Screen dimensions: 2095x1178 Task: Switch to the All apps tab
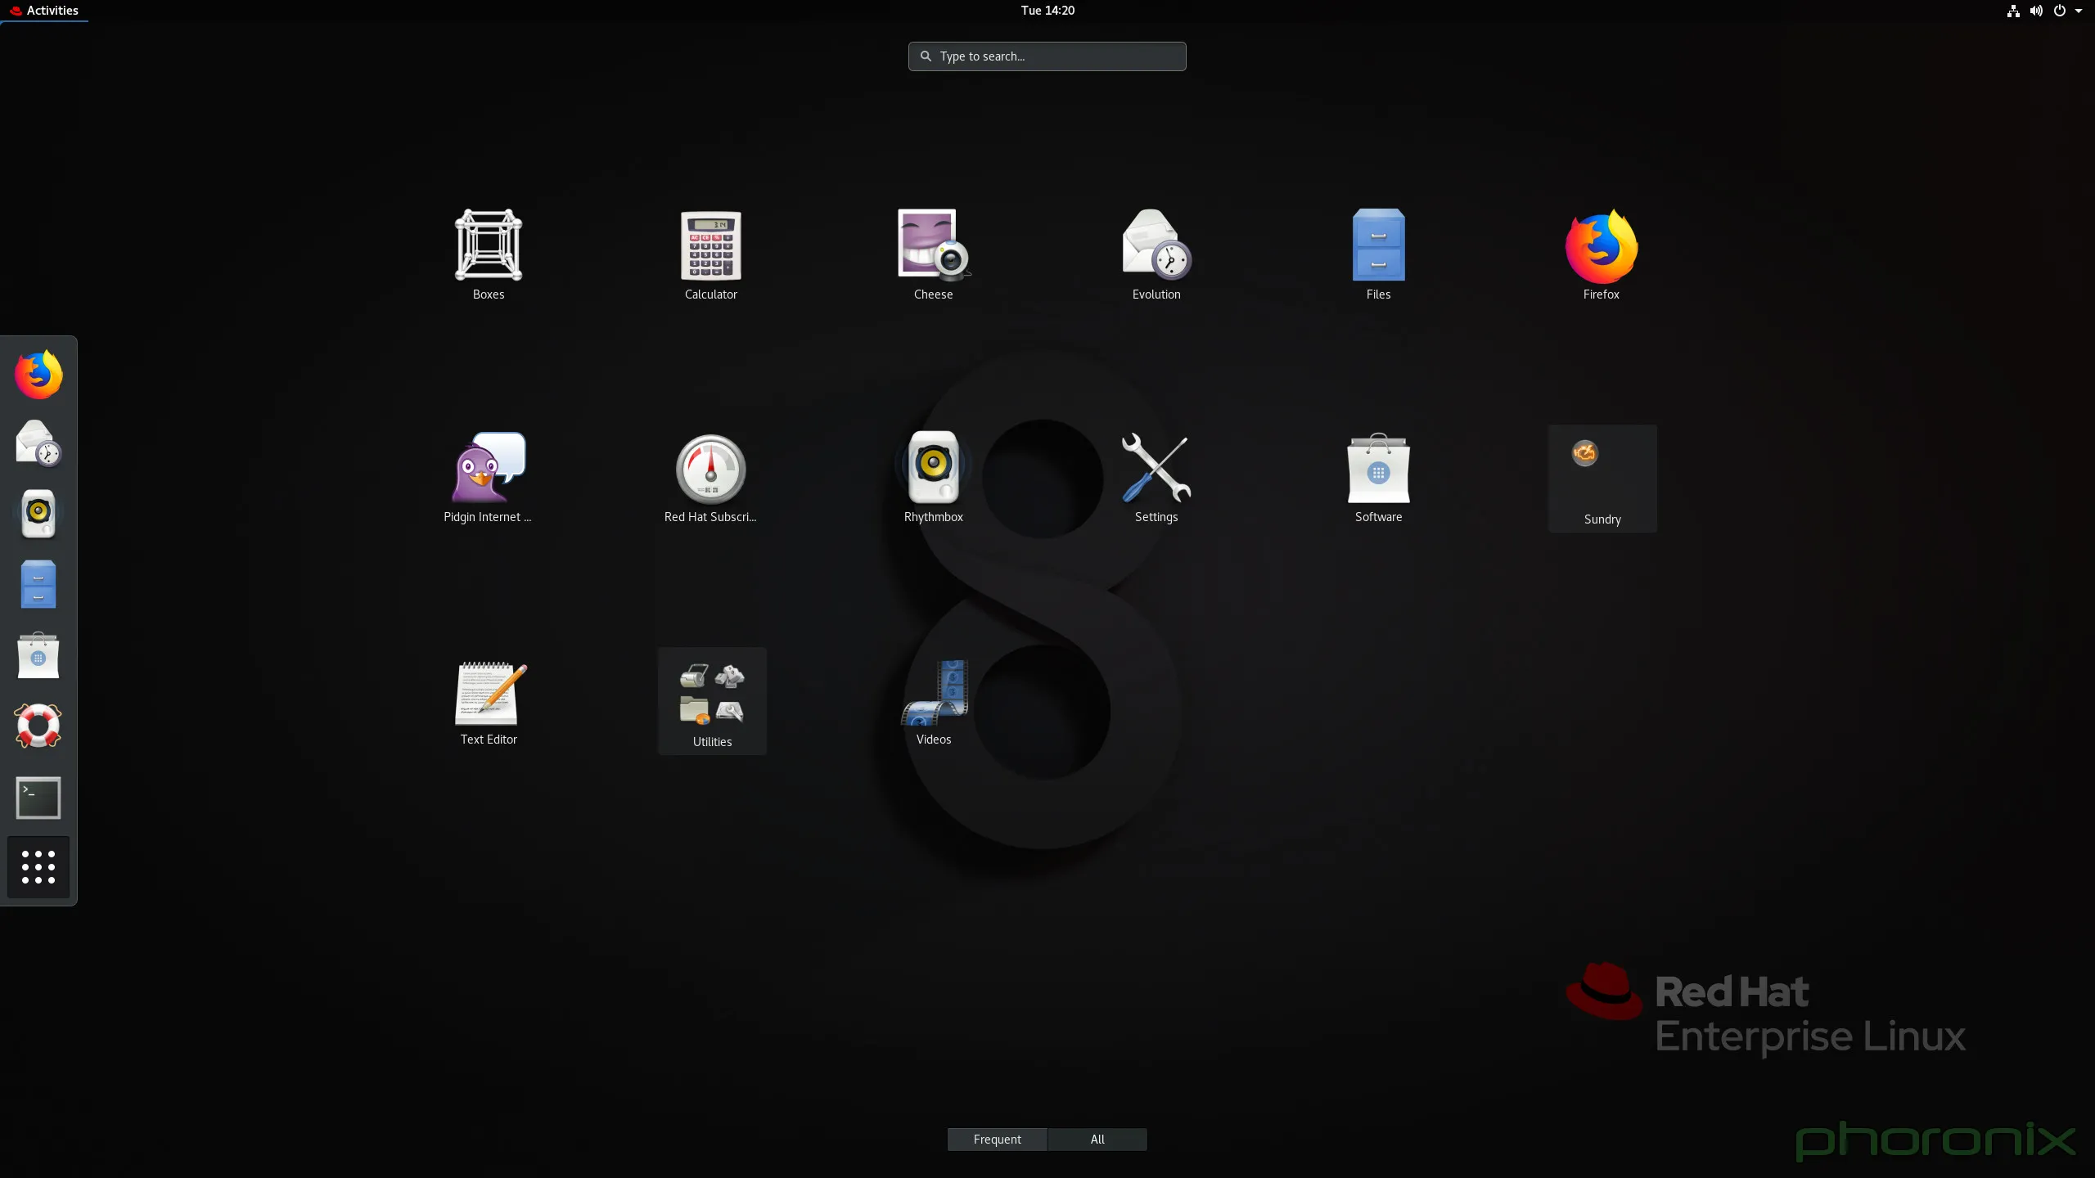[1097, 1138]
